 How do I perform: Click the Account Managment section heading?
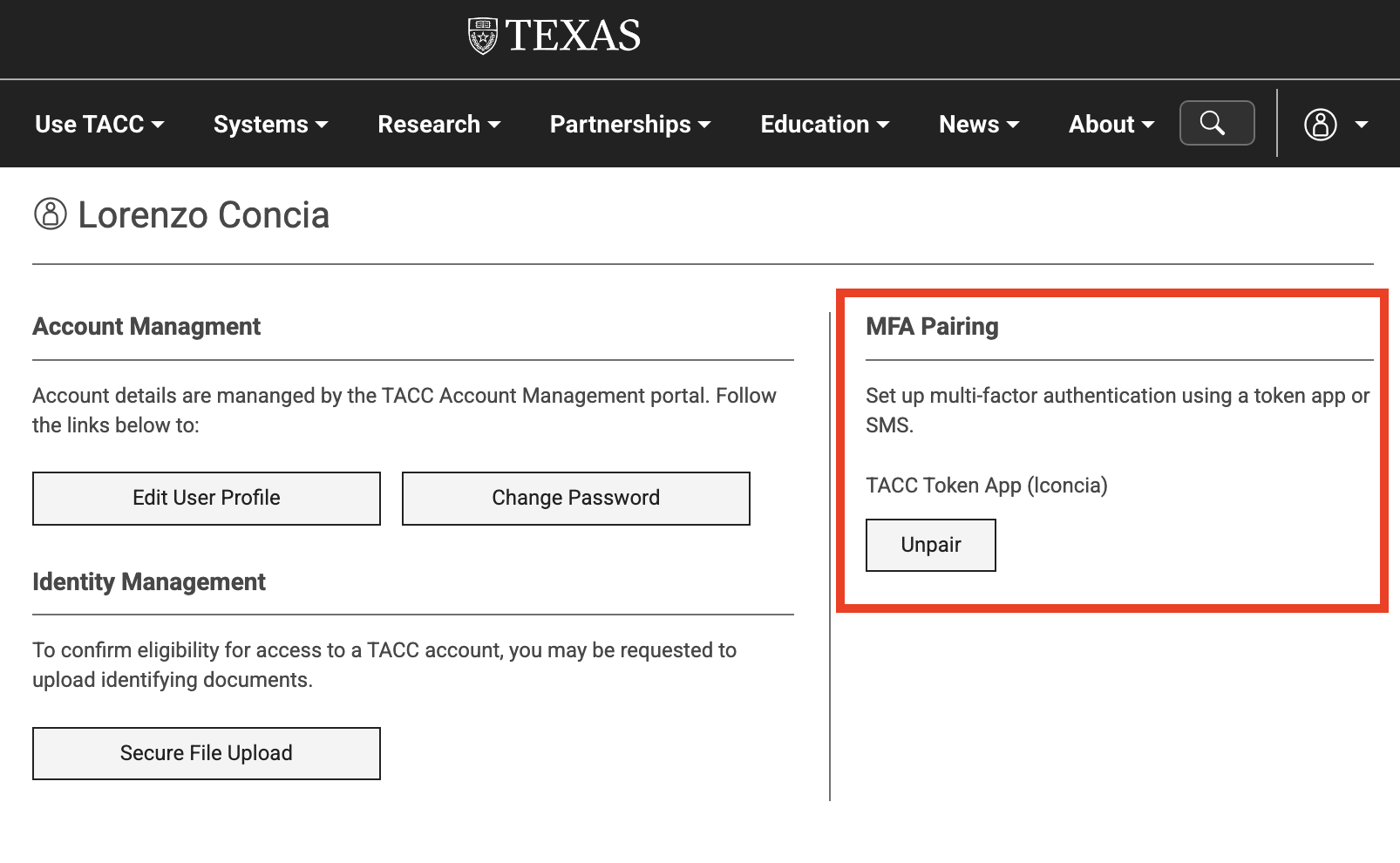pyautogui.click(x=146, y=326)
